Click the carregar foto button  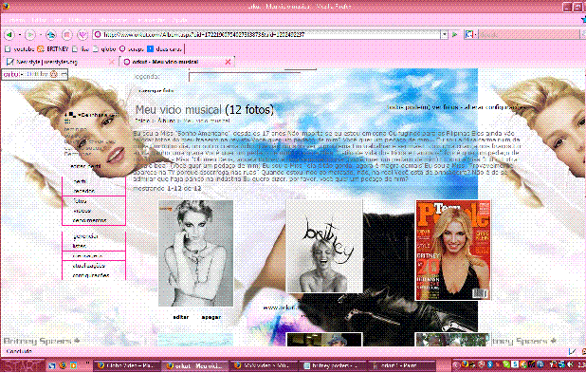pyautogui.click(x=156, y=91)
